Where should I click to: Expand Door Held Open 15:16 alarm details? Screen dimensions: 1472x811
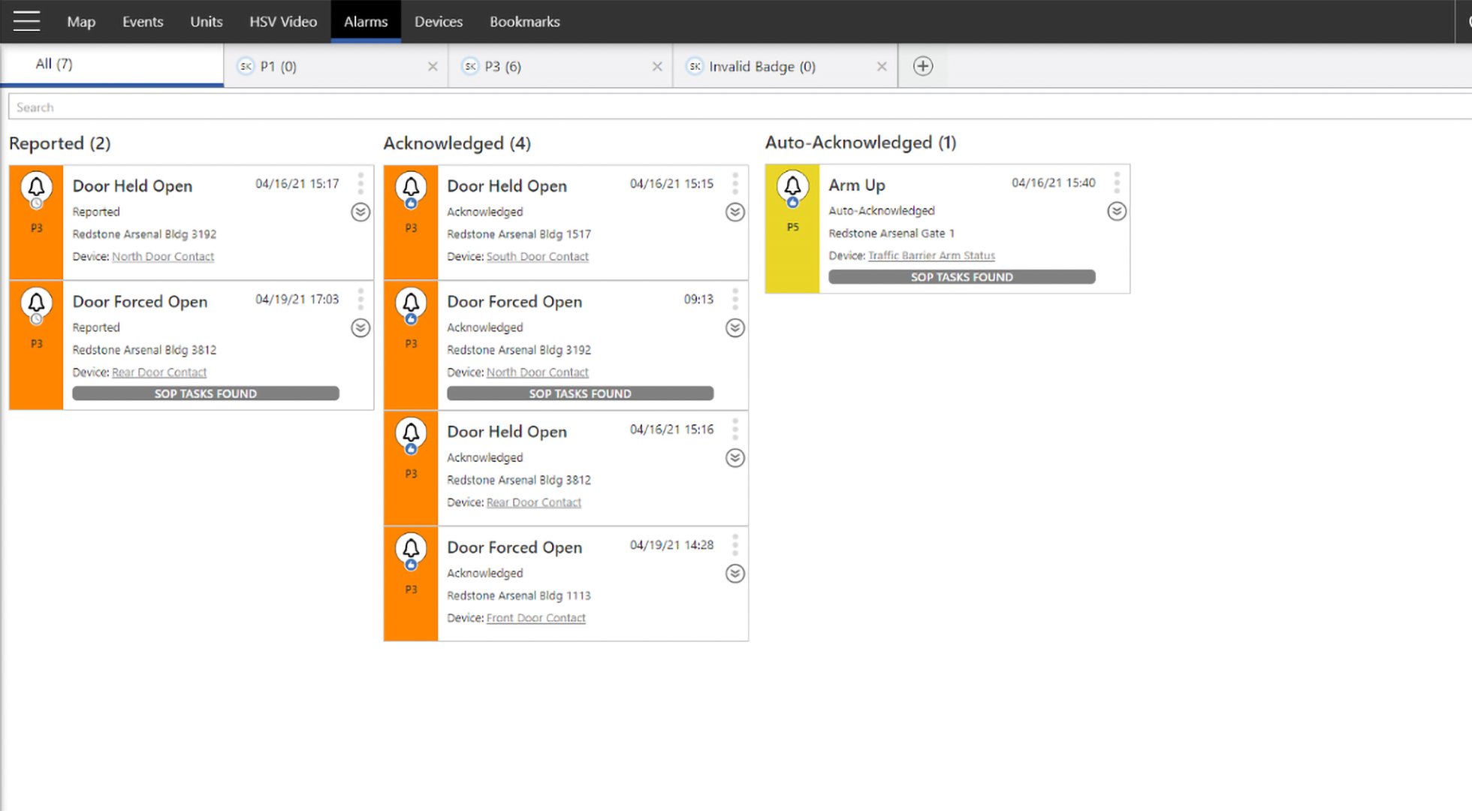tap(735, 458)
